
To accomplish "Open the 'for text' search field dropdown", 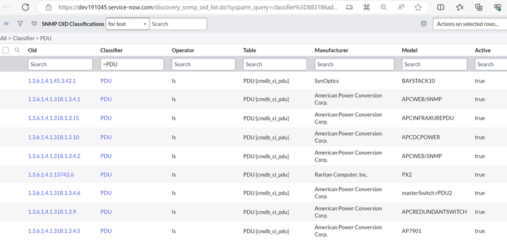I will (127, 24).
